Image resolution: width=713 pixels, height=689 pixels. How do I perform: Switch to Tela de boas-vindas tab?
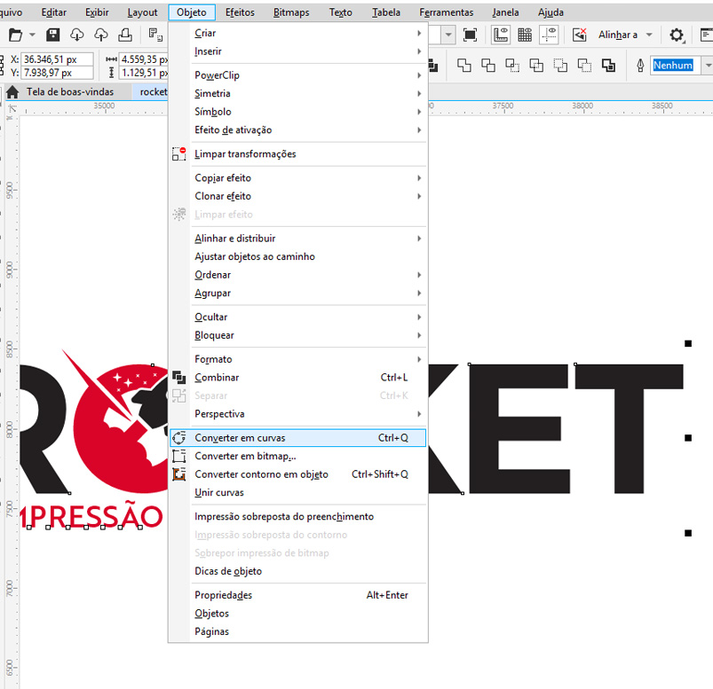(69, 91)
